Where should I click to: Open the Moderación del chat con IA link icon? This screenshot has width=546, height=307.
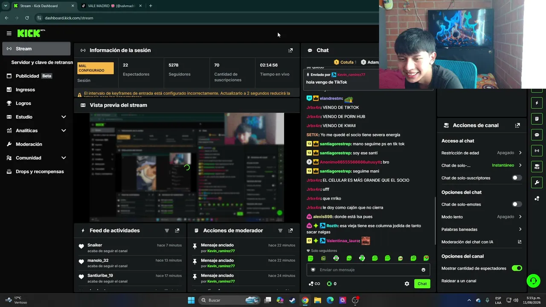[x=520, y=242]
